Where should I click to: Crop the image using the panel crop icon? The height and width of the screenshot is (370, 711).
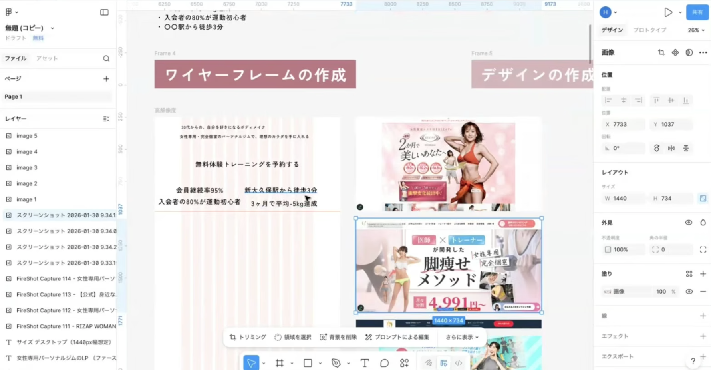[661, 52]
